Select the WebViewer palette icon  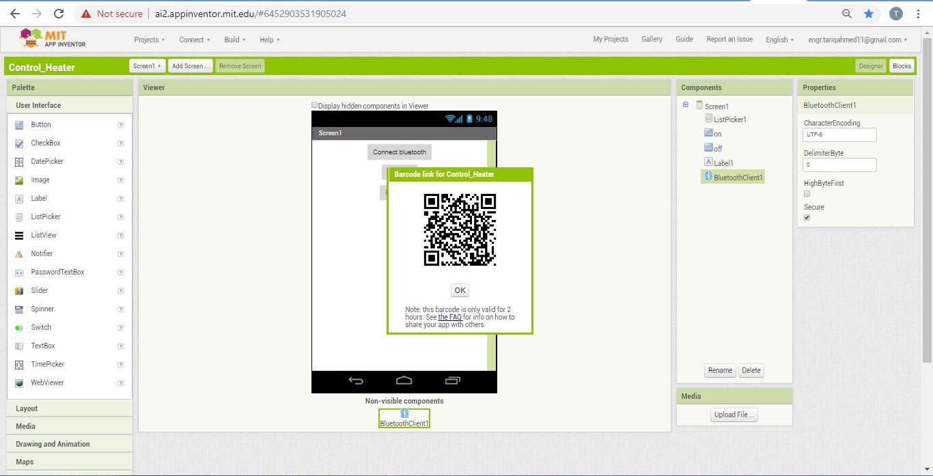(19, 383)
